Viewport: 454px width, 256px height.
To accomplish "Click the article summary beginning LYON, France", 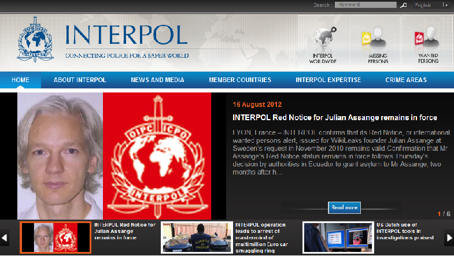I will [x=341, y=152].
